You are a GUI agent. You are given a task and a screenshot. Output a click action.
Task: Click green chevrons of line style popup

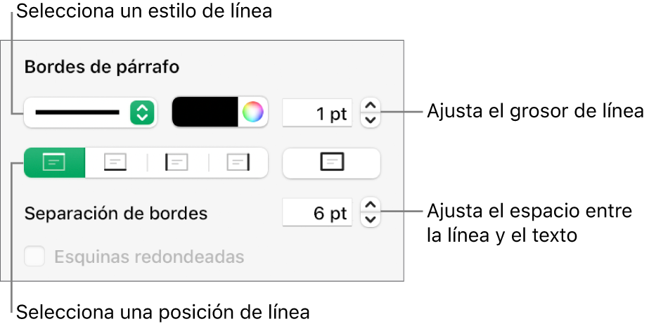(x=141, y=112)
